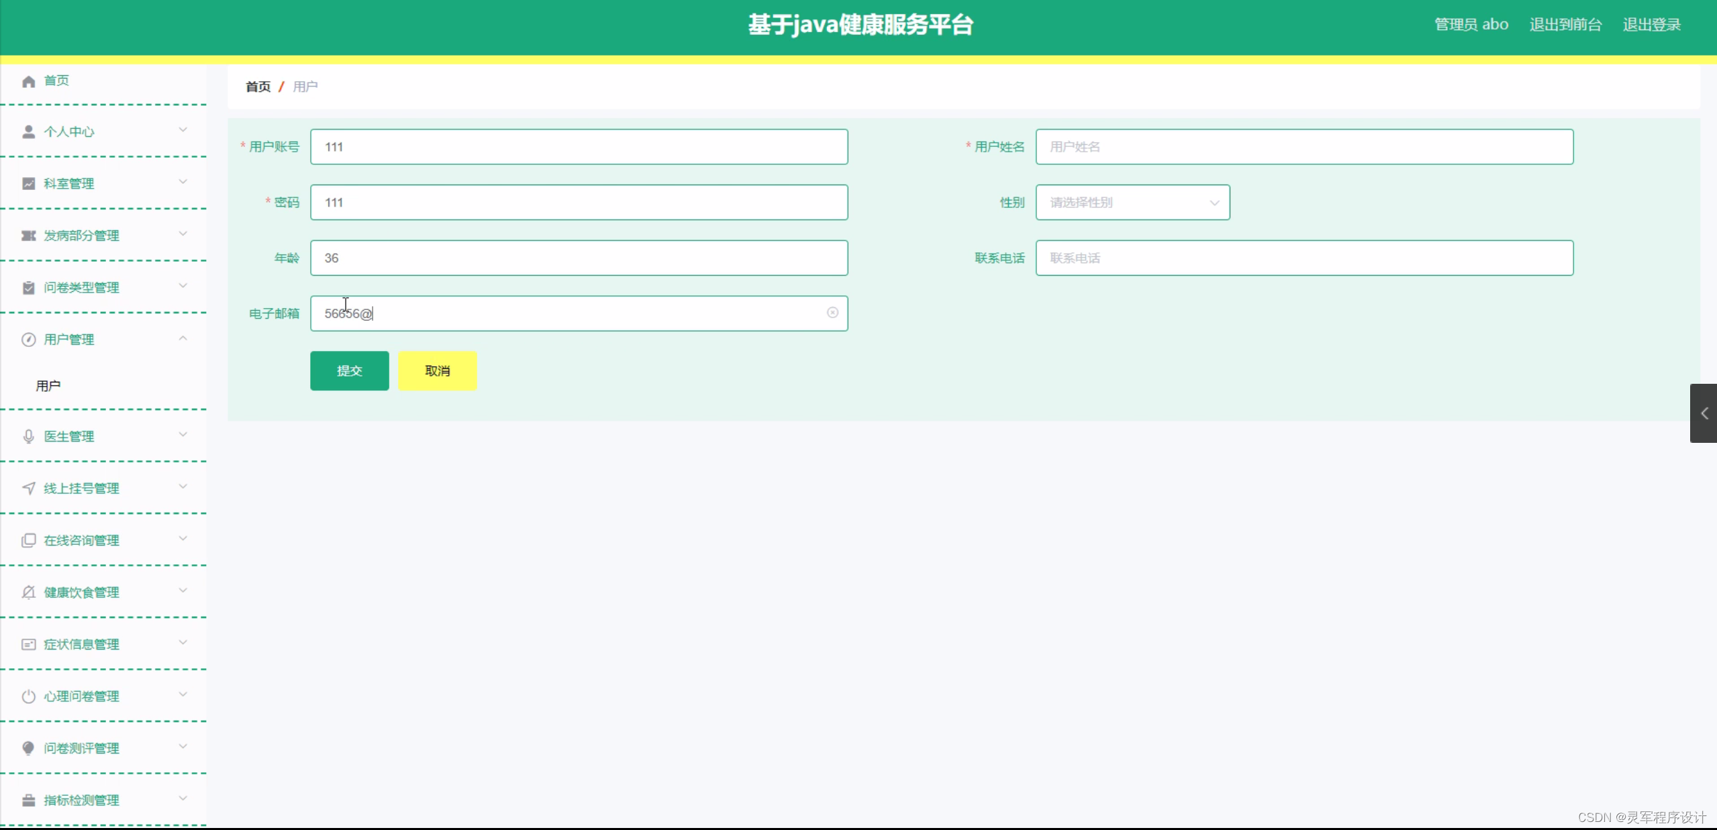This screenshot has height=830, width=1717.
Task: Select 用户 submenu item
Action: pyautogui.click(x=47, y=384)
